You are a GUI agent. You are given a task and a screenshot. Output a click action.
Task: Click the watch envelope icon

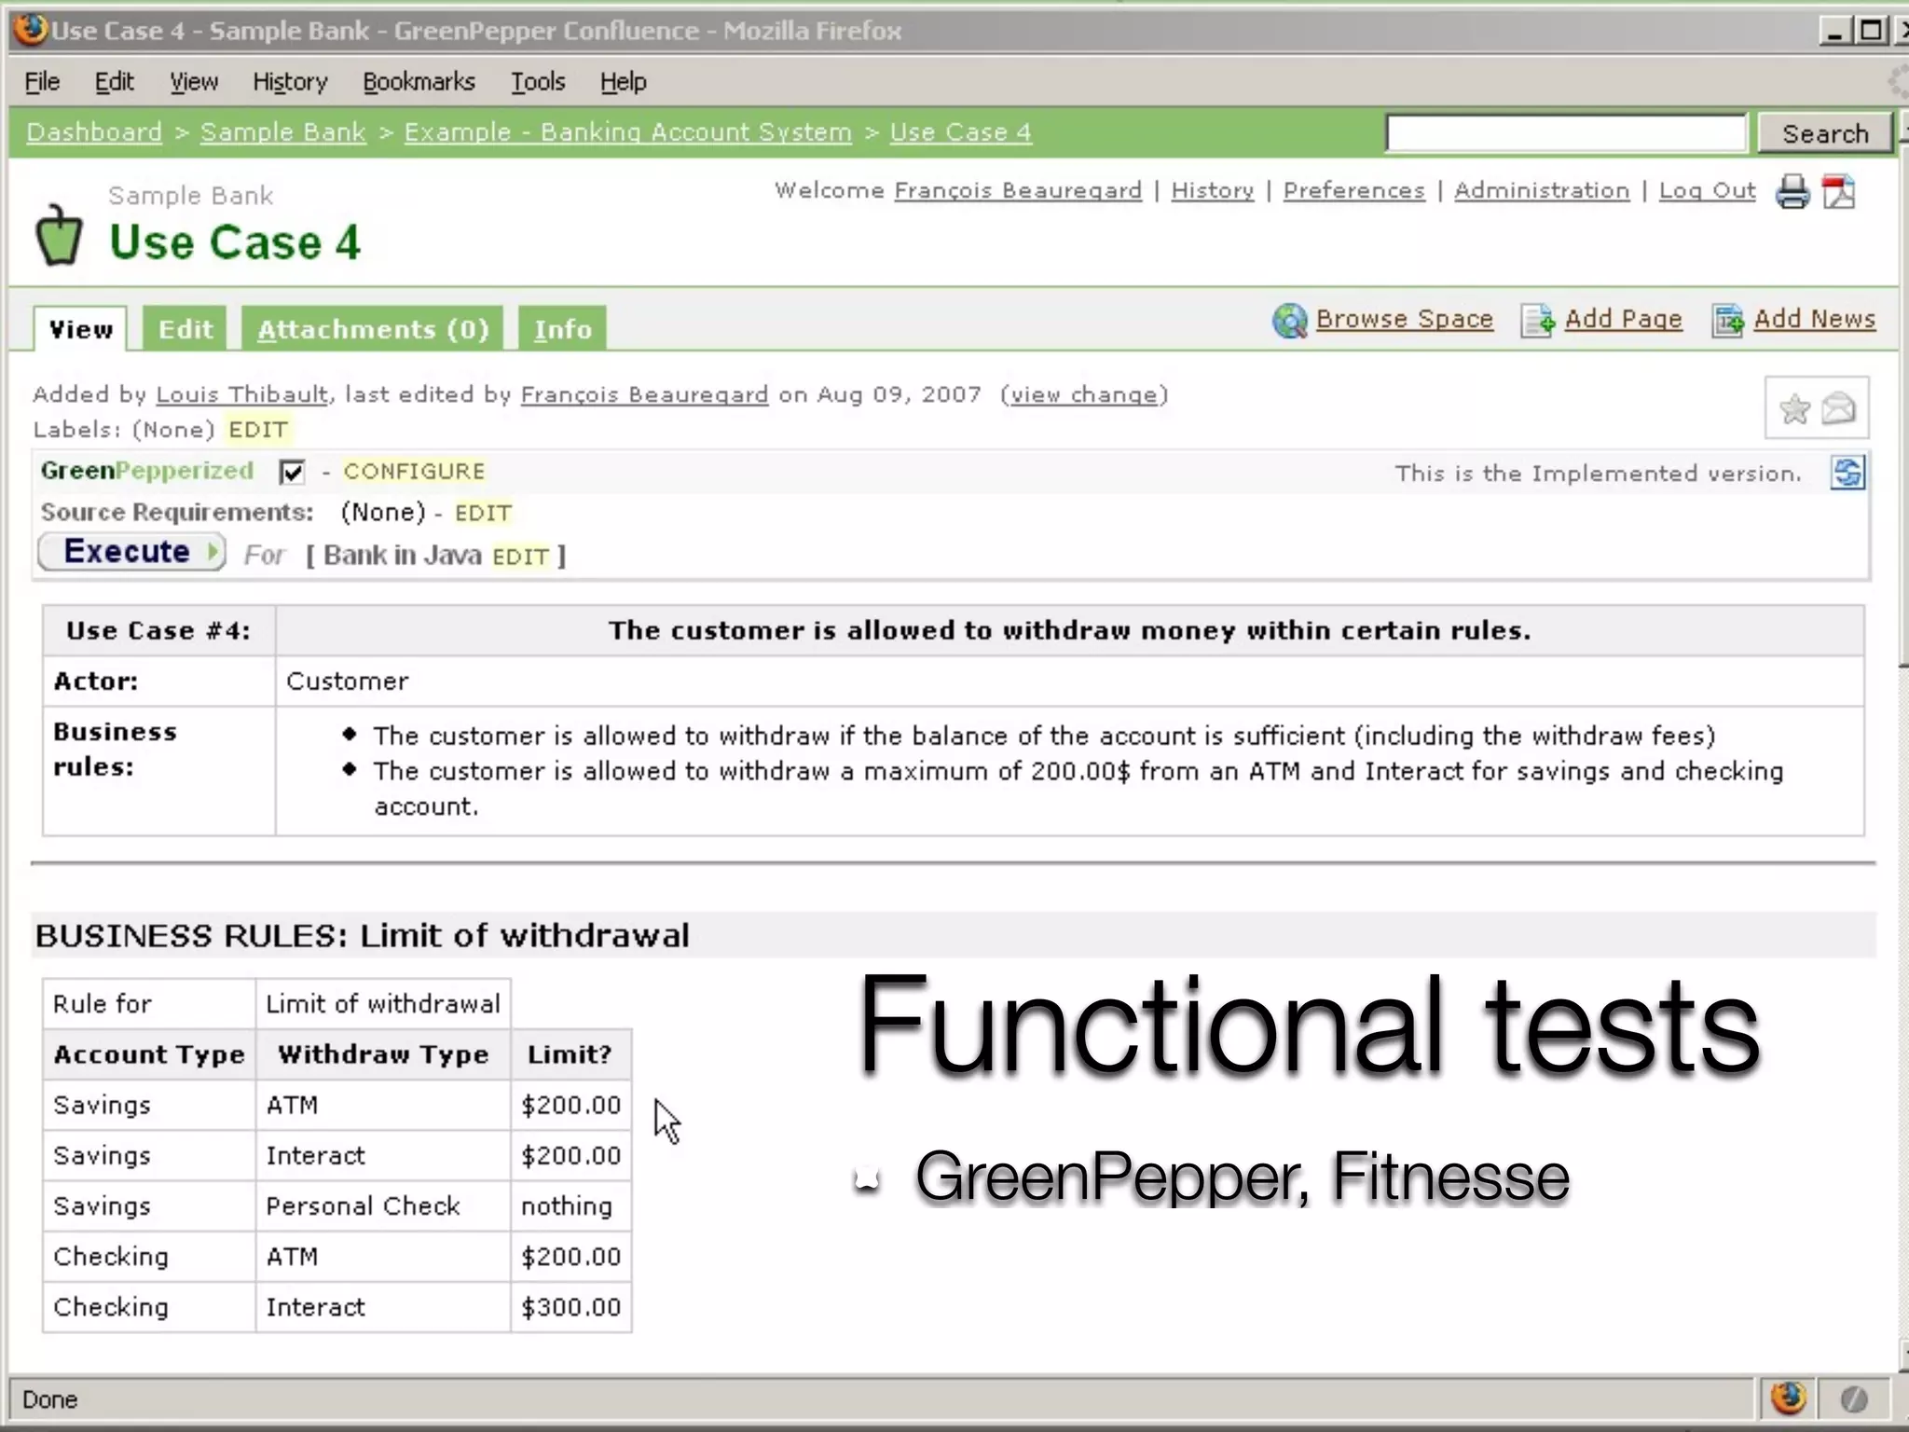(1838, 408)
